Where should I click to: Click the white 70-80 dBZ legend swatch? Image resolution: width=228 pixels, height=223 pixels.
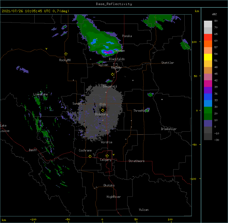208,24
